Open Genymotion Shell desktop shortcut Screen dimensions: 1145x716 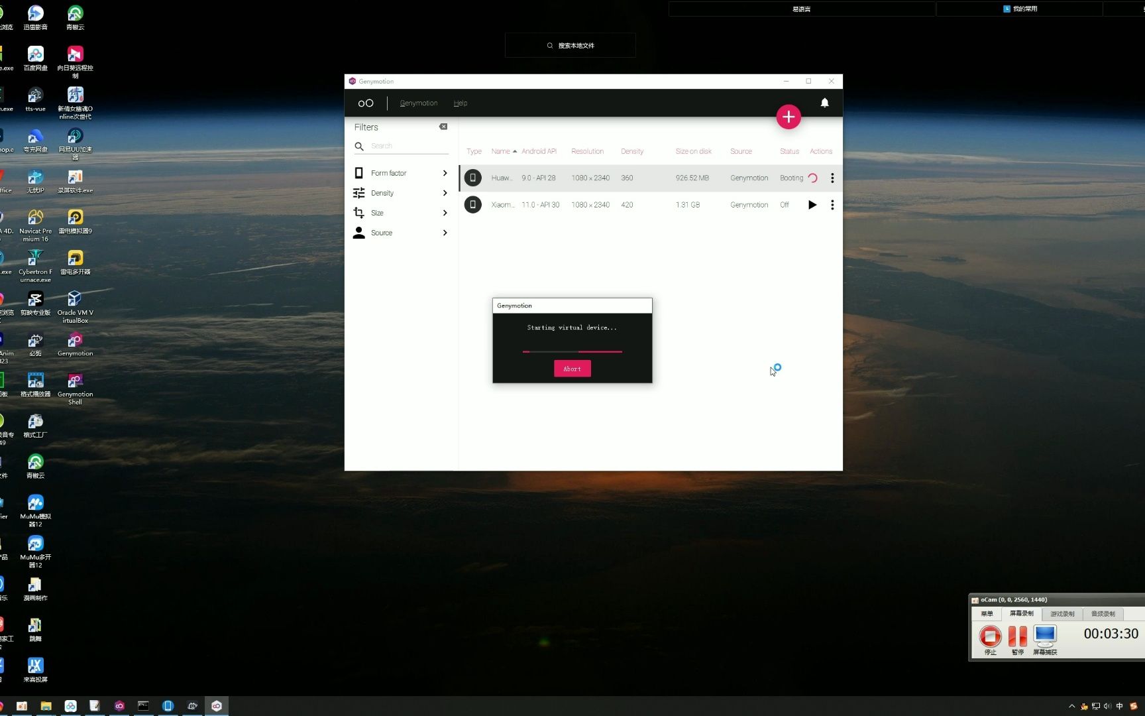click(75, 389)
